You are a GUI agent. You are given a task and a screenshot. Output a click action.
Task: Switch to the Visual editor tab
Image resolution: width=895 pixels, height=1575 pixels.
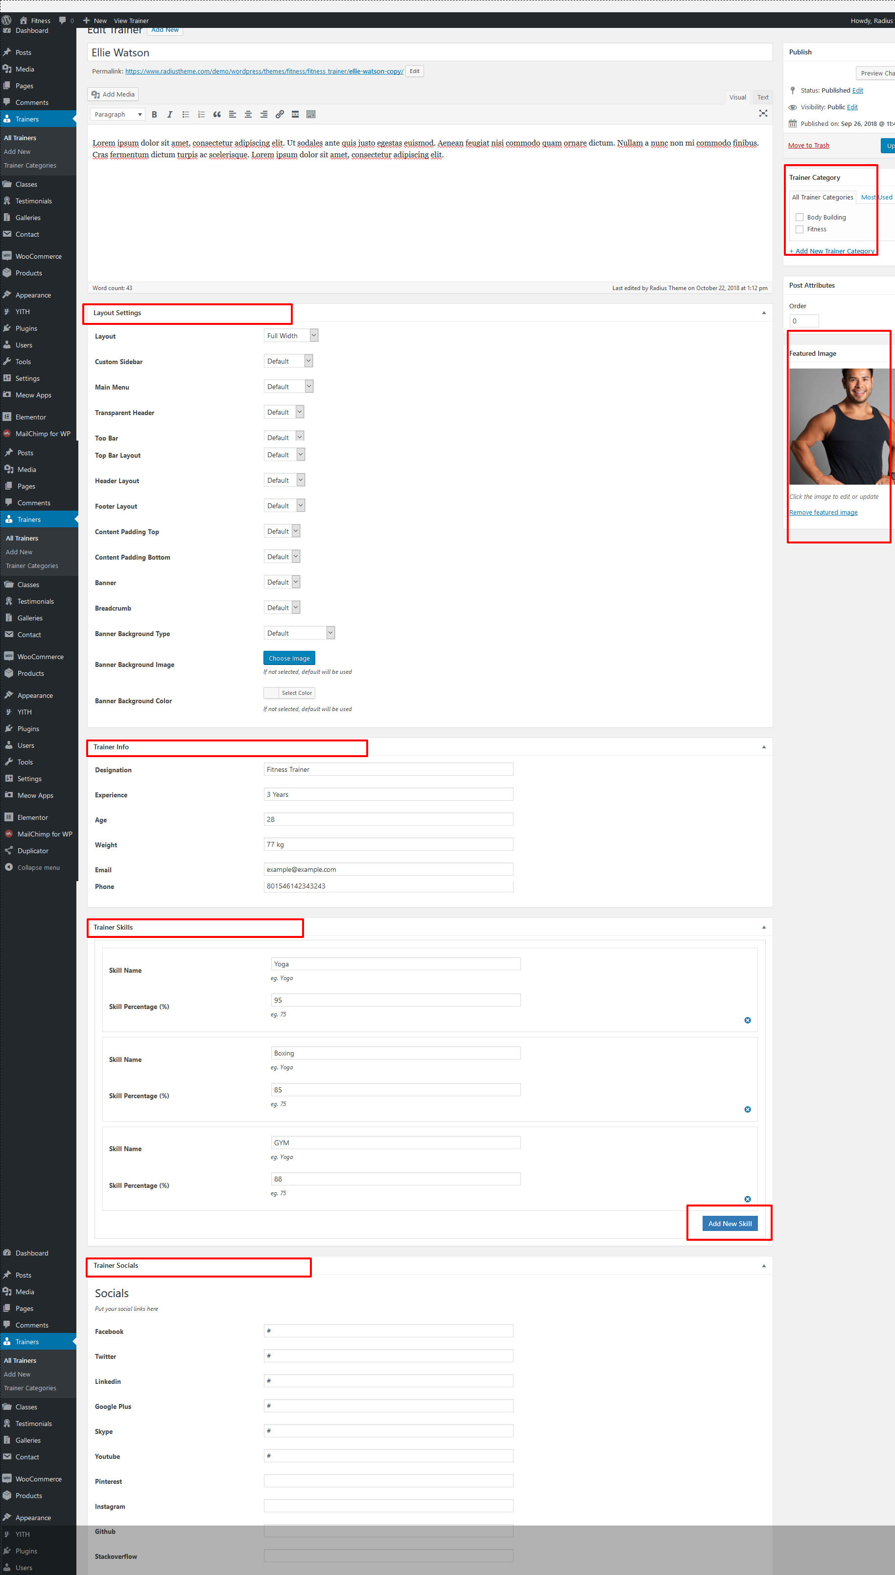point(738,97)
